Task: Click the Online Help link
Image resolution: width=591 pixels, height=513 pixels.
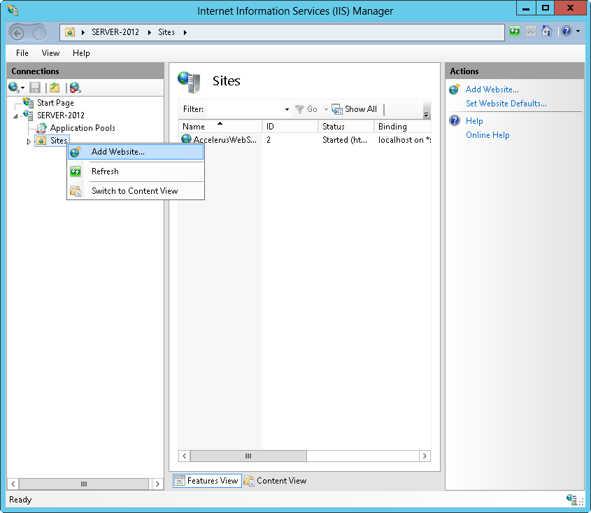Action: click(487, 135)
